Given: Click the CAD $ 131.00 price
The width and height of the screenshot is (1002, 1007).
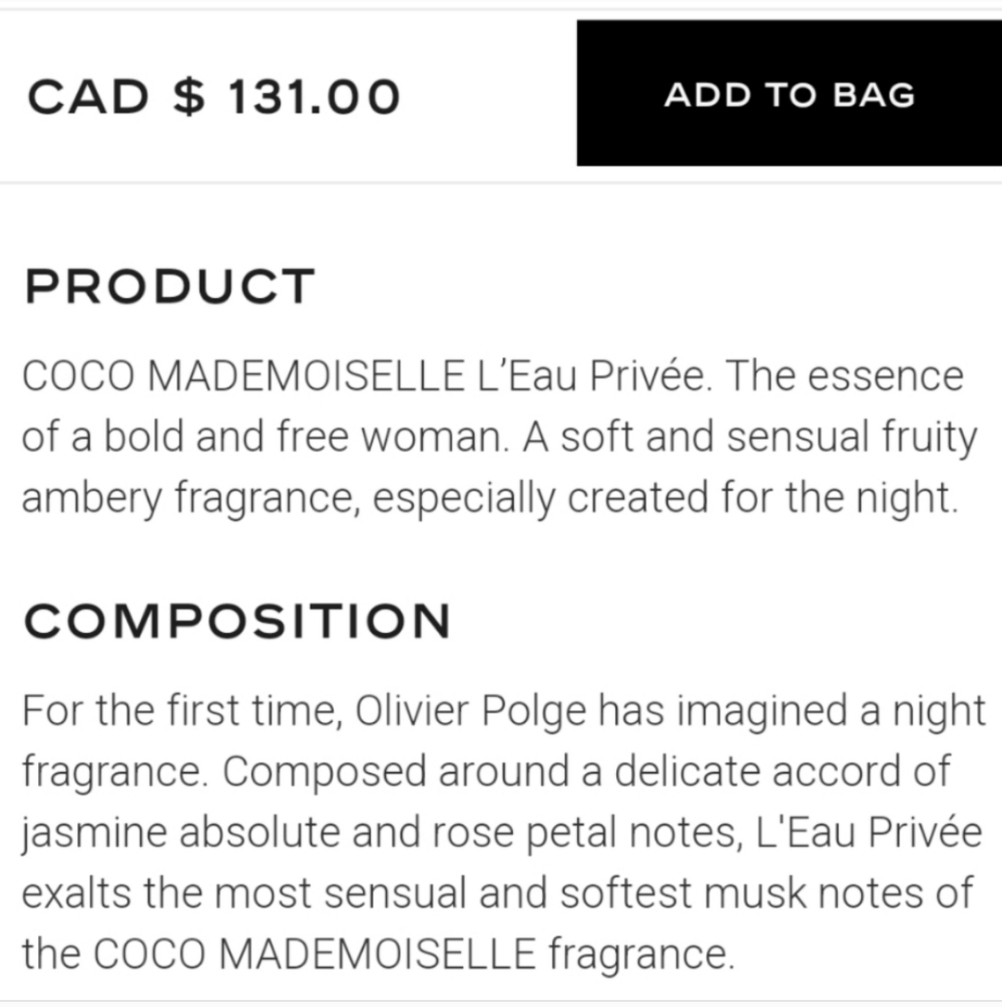Looking at the screenshot, I should click(x=214, y=97).
